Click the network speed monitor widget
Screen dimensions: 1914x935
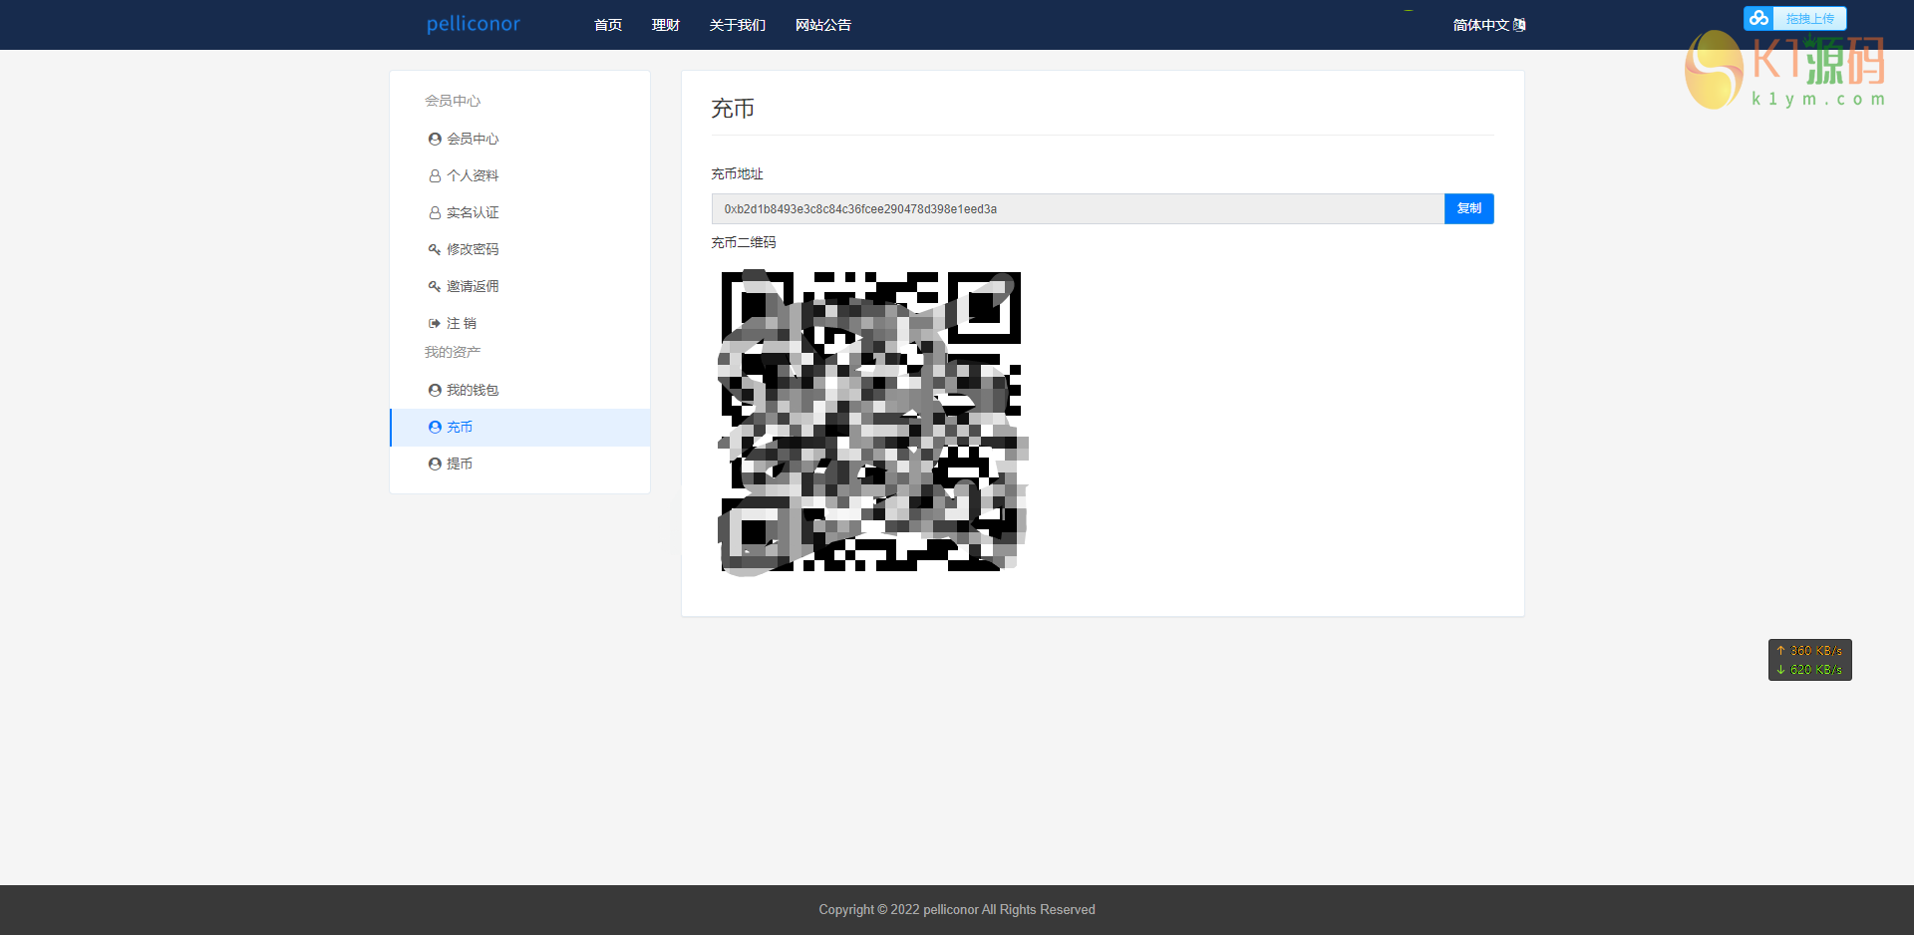pos(1809,660)
